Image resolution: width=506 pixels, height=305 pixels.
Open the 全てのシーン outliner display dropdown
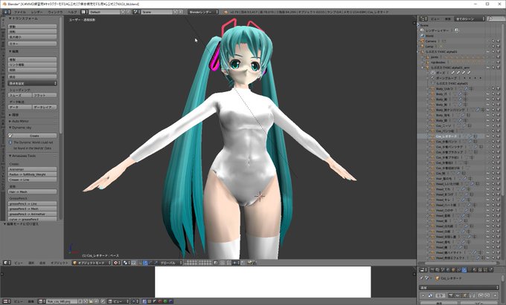470,19
